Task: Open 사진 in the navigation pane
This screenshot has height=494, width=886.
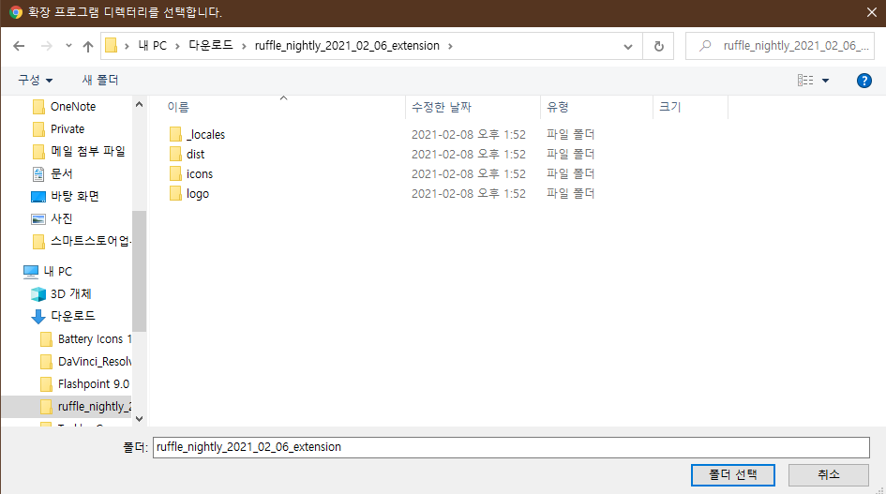Action: click(62, 218)
